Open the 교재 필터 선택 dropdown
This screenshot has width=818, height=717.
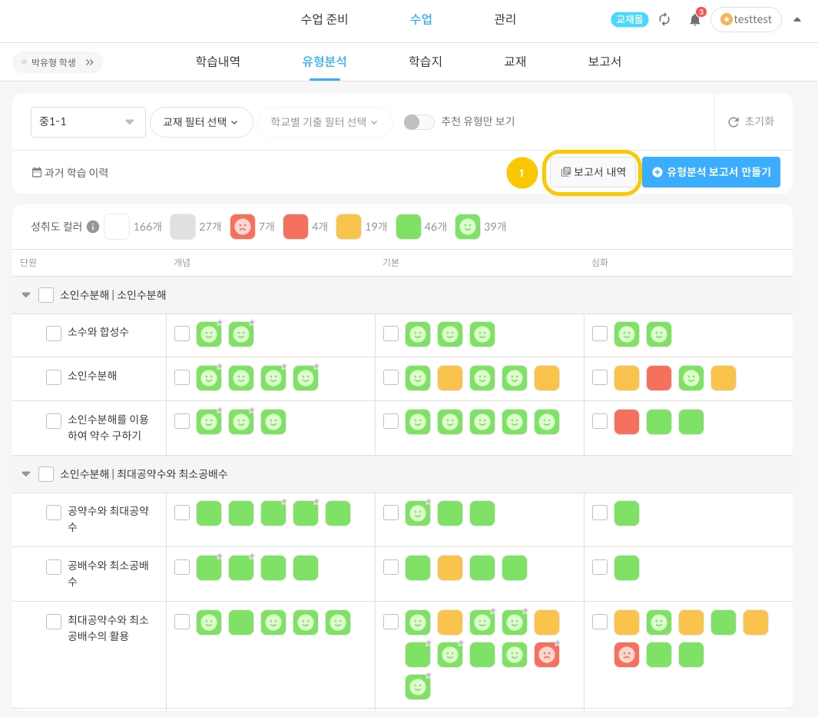(x=201, y=121)
